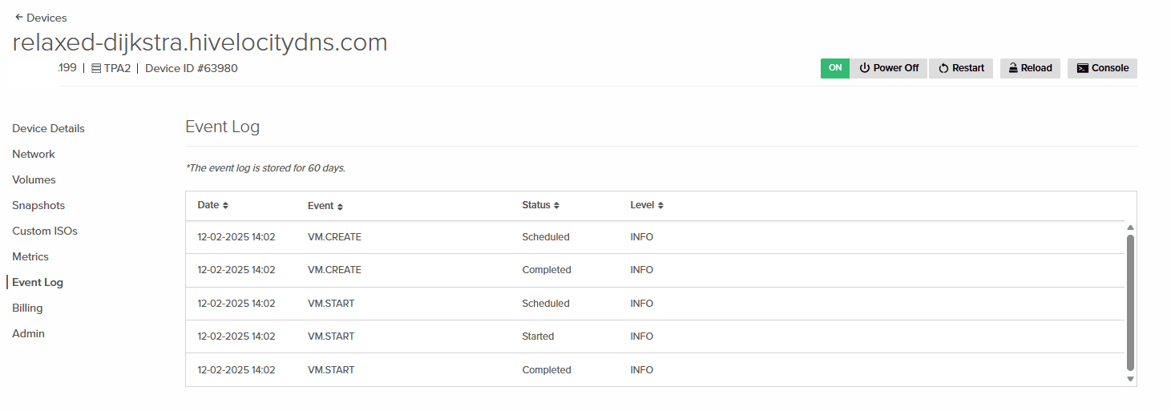Open Device Details section
Screen dimensions: 1171x411
(48, 128)
